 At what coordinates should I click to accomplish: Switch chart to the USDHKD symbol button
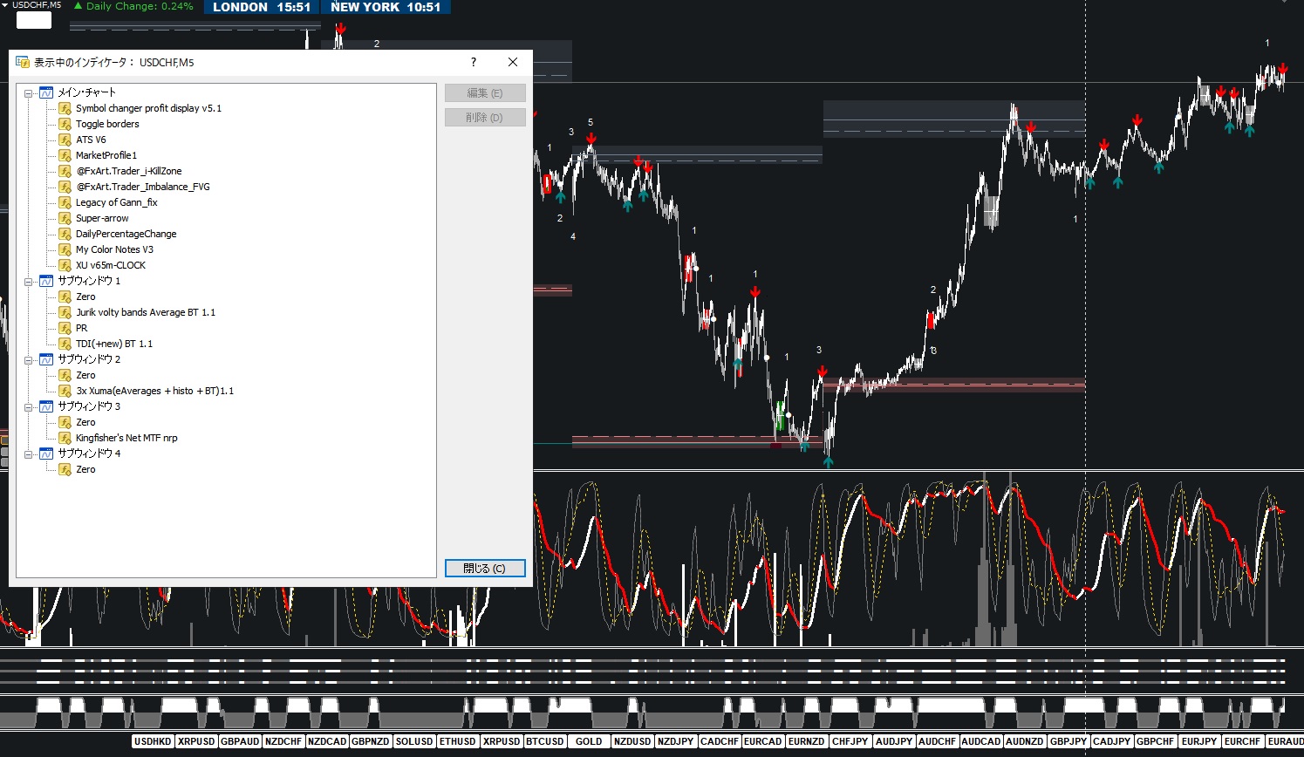pos(153,741)
